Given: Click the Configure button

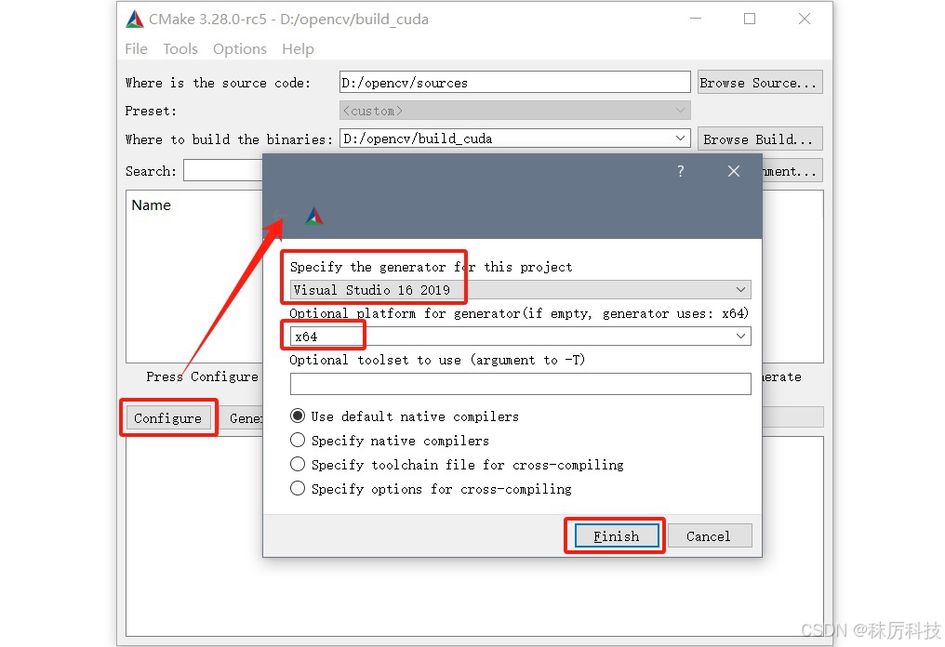Looking at the screenshot, I should 168,417.
